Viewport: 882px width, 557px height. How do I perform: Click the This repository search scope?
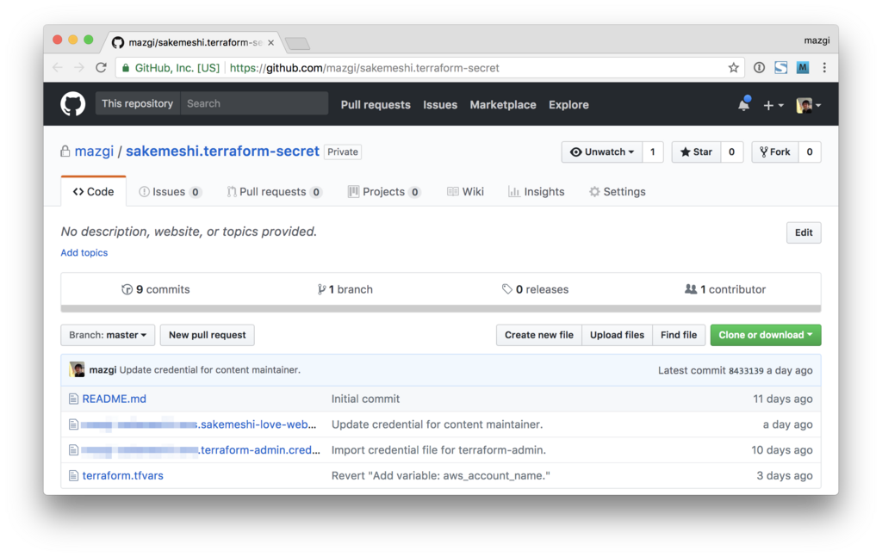(x=137, y=103)
